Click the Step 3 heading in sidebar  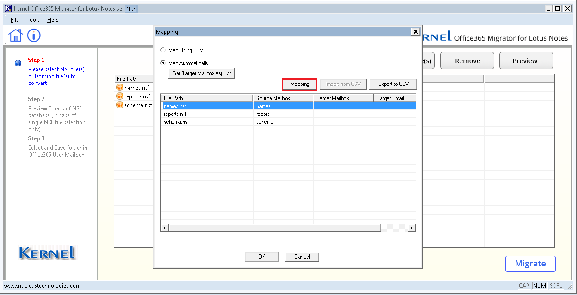(36, 138)
